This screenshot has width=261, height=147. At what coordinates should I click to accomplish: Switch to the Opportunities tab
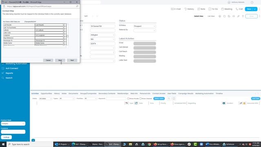point(46,94)
